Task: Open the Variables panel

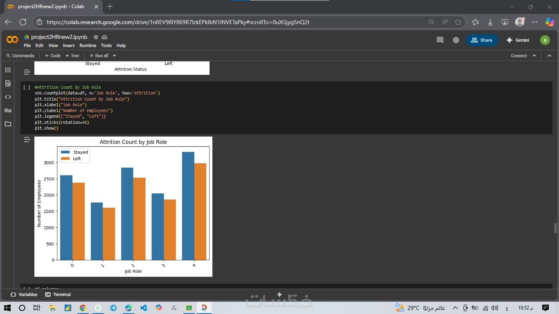Action: click(x=24, y=294)
